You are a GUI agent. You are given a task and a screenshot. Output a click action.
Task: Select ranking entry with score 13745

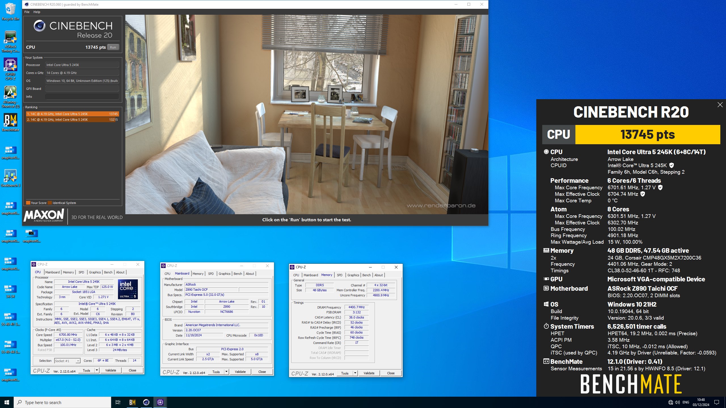tap(72, 114)
